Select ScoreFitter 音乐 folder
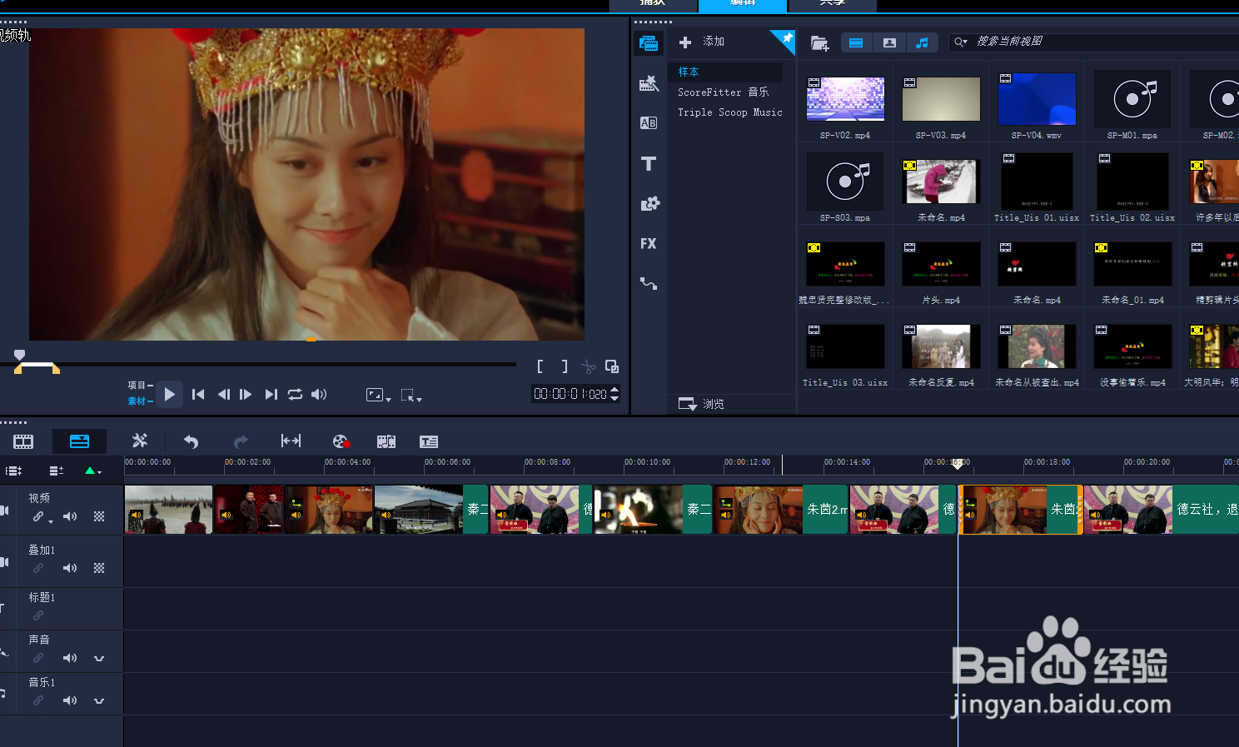Image resolution: width=1239 pixels, height=747 pixels. point(723,92)
